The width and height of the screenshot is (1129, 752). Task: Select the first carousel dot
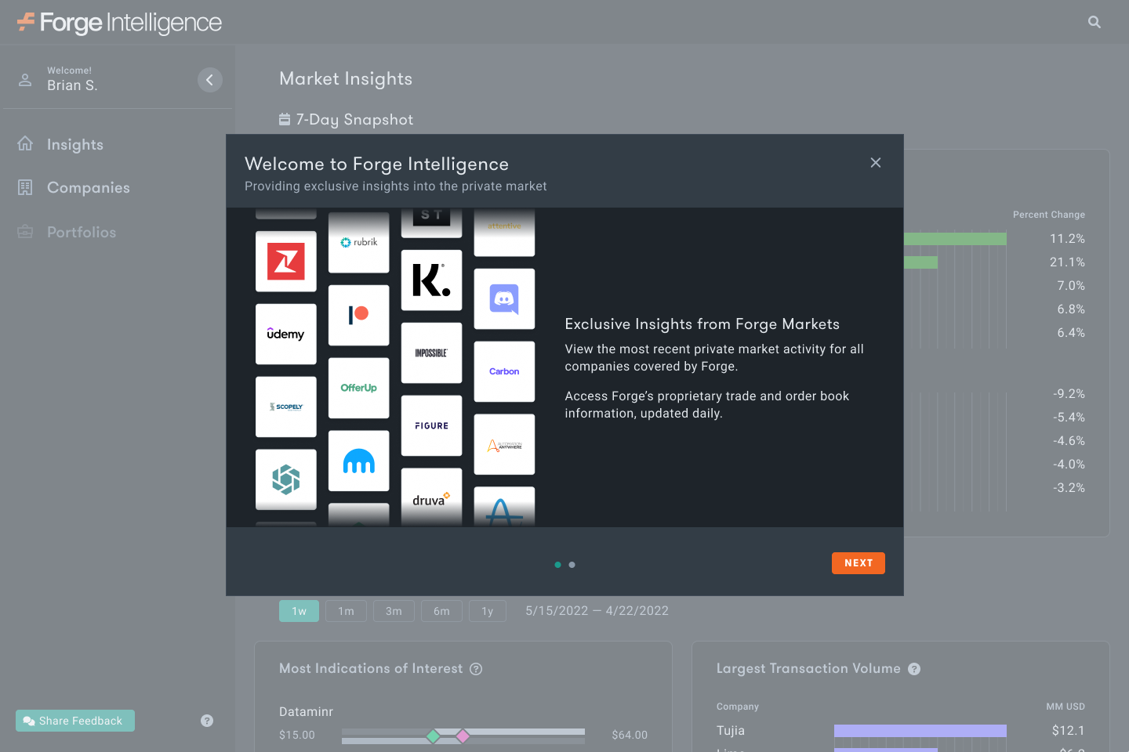pos(557,564)
